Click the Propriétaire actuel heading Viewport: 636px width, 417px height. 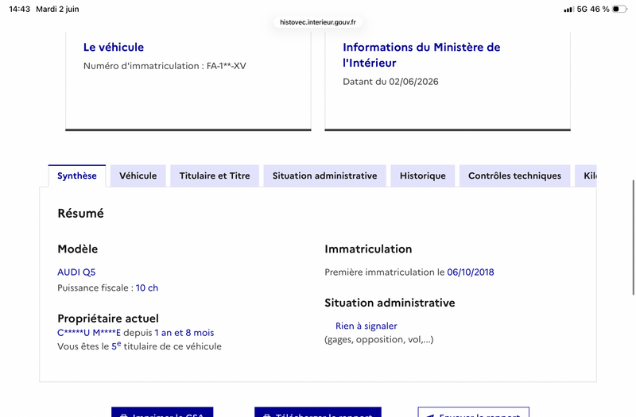pos(108,319)
